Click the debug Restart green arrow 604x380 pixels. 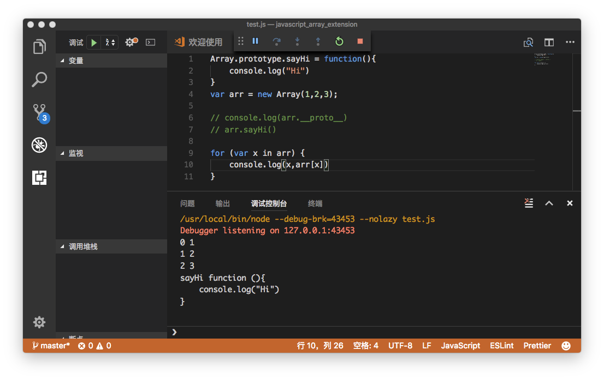[339, 41]
